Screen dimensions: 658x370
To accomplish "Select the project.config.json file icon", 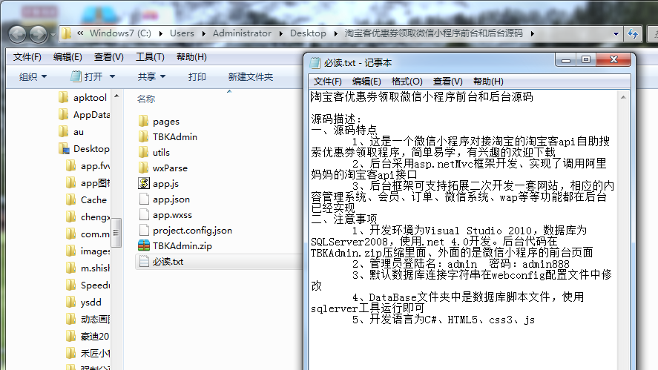I will coord(144,230).
